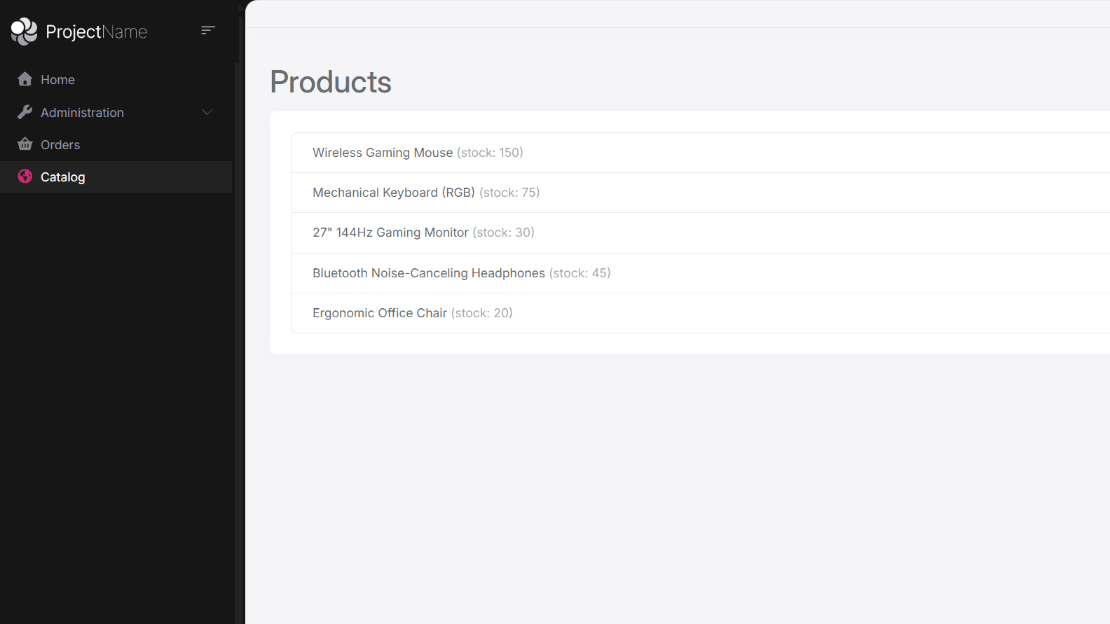Click the Administration wrench icon
Image resolution: width=1110 pixels, height=624 pixels.
click(25, 112)
